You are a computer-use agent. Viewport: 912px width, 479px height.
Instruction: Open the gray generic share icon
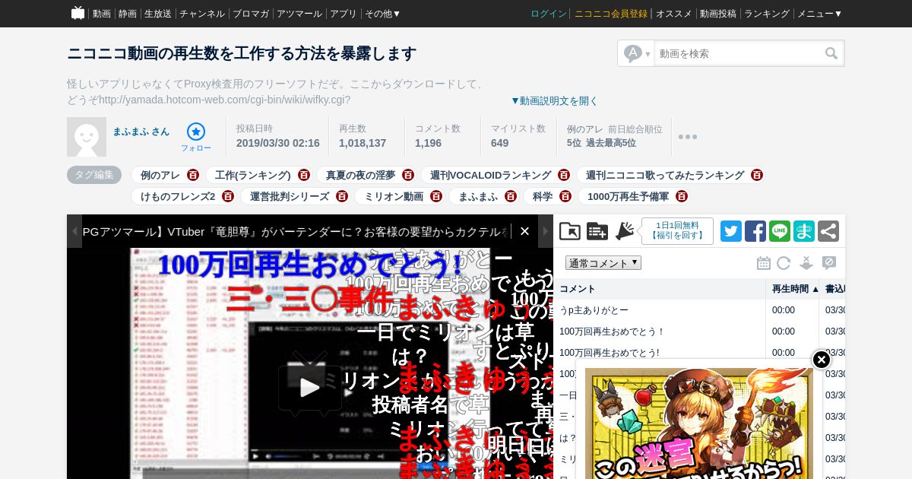click(828, 231)
